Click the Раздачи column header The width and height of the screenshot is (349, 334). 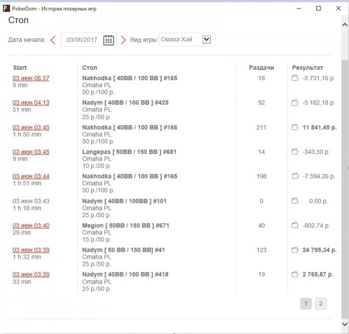coord(261,68)
